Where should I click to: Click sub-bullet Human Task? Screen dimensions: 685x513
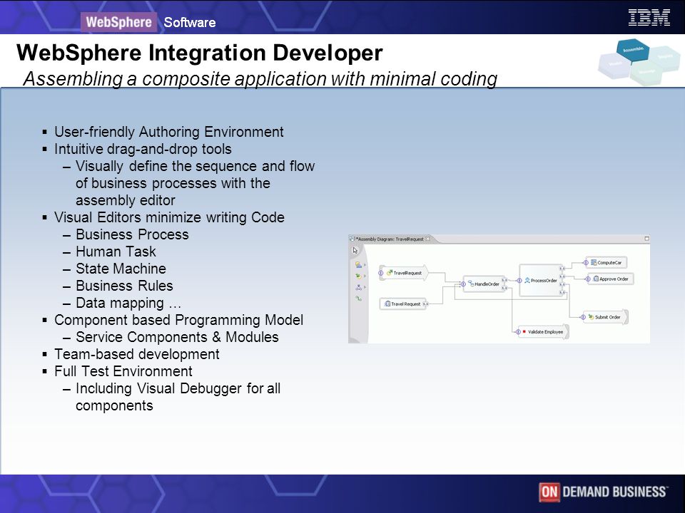[x=116, y=252]
